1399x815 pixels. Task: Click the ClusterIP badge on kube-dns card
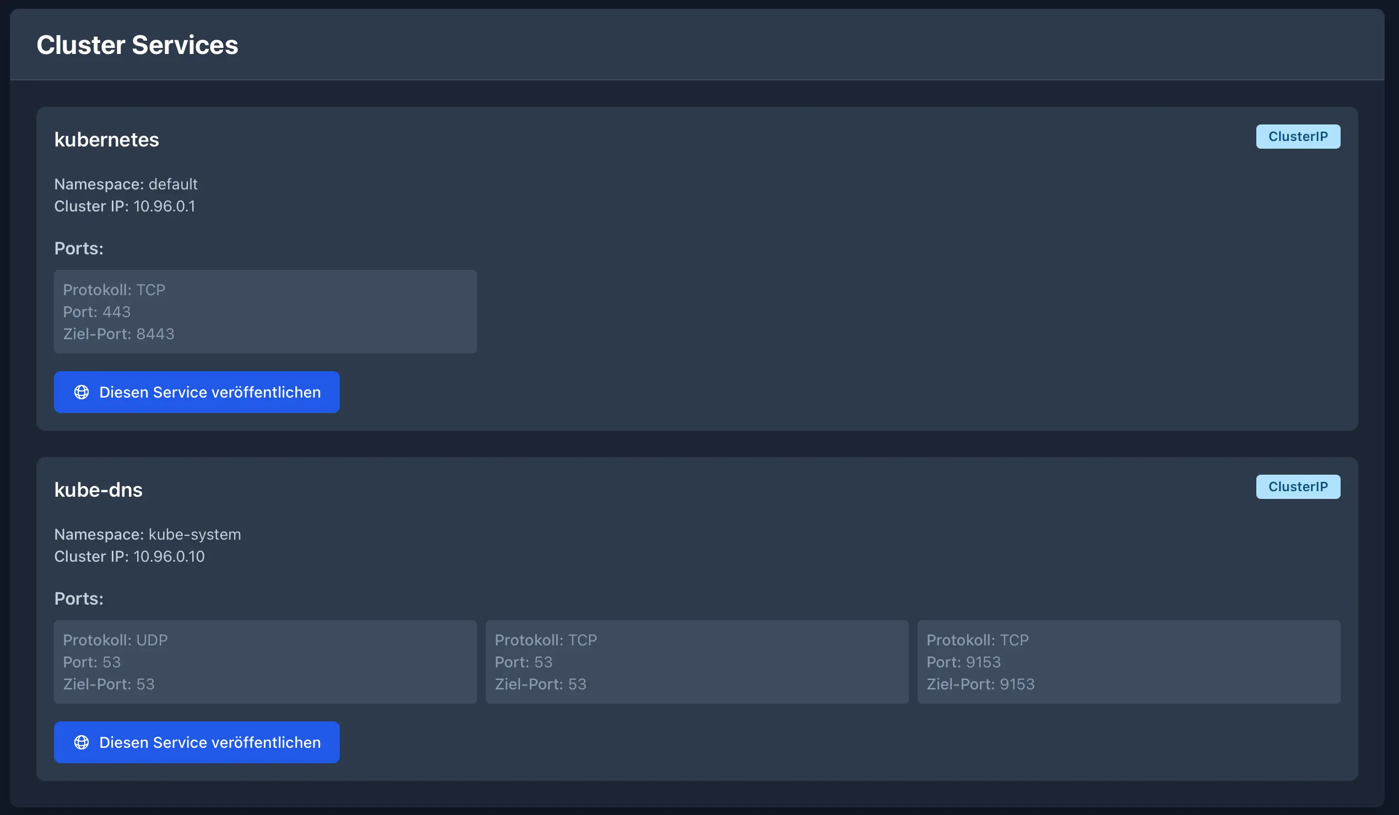pyautogui.click(x=1298, y=487)
